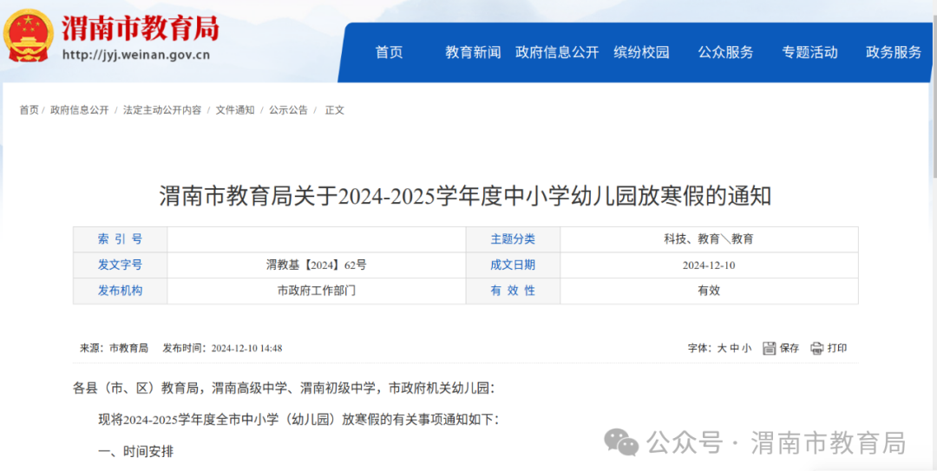Click the vertical page scrollbar

pos(934,236)
